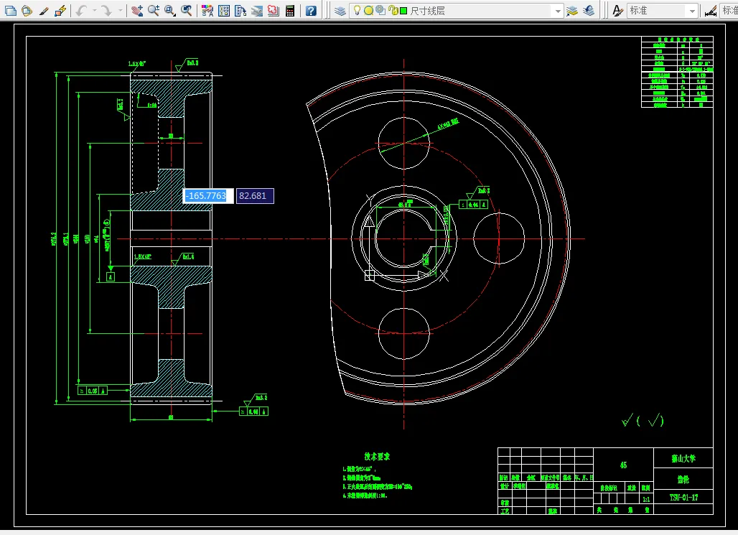Open the Text Style icon
This screenshot has height=535, width=738.
pyautogui.click(x=617, y=10)
